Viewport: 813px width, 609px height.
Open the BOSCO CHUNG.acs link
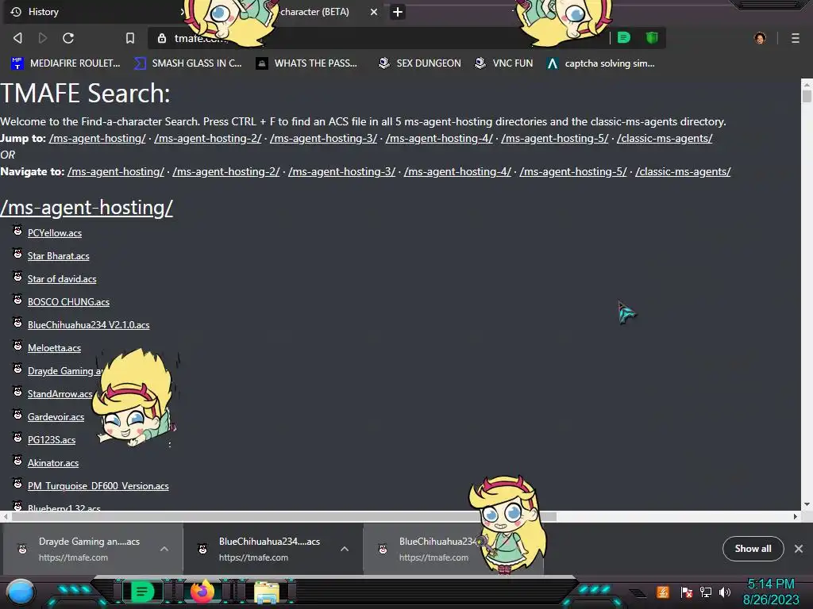coord(68,302)
